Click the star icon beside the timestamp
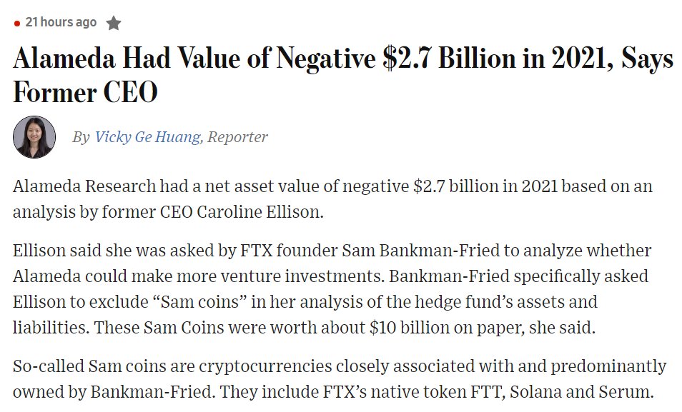This screenshot has height=412, width=682. (x=114, y=23)
